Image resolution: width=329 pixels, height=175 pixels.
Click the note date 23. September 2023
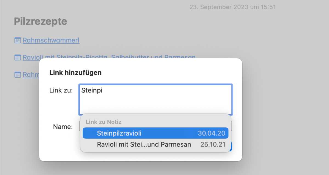pos(232,7)
